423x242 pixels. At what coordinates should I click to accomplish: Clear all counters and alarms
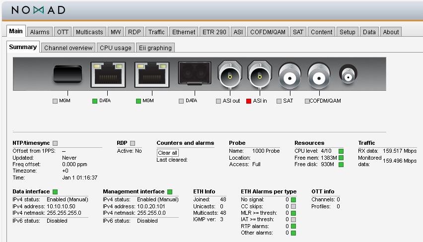tap(167, 153)
